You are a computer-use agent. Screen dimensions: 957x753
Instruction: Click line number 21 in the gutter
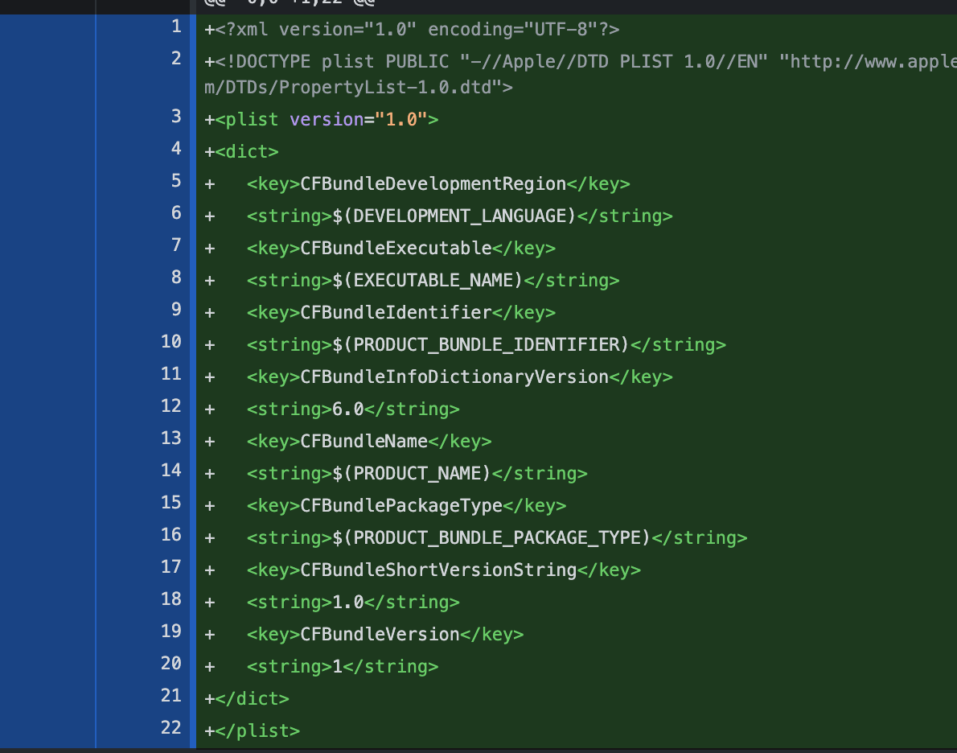pos(171,695)
